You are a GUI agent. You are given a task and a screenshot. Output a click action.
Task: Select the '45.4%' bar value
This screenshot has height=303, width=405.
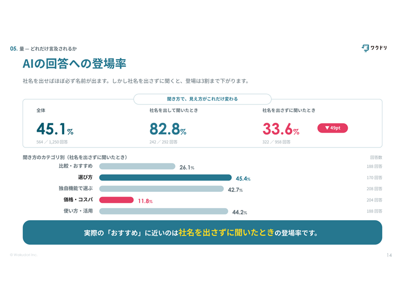pyautogui.click(x=243, y=179)
